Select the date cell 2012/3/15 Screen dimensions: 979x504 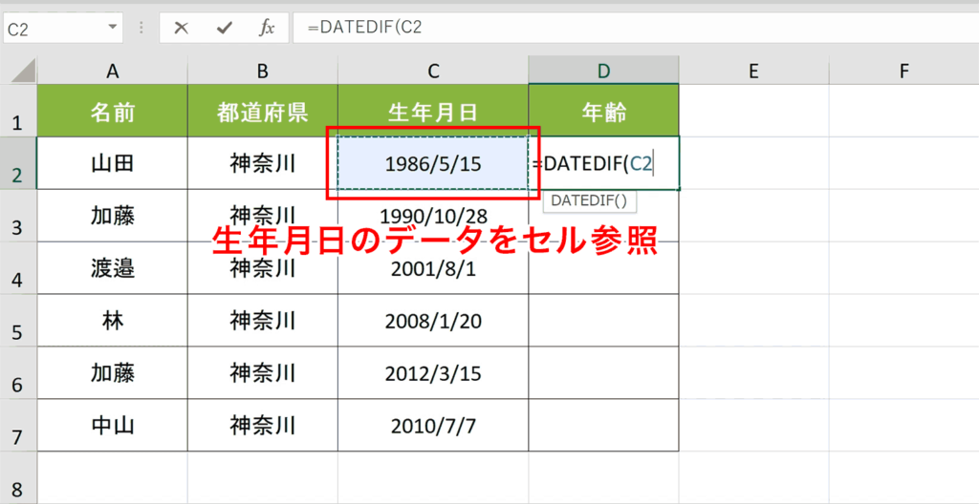[433, 373]
